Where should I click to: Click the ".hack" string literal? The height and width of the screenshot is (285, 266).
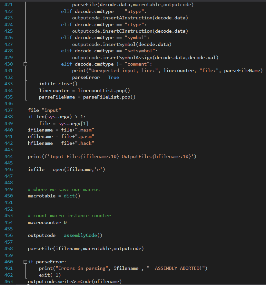click(84, 143)
